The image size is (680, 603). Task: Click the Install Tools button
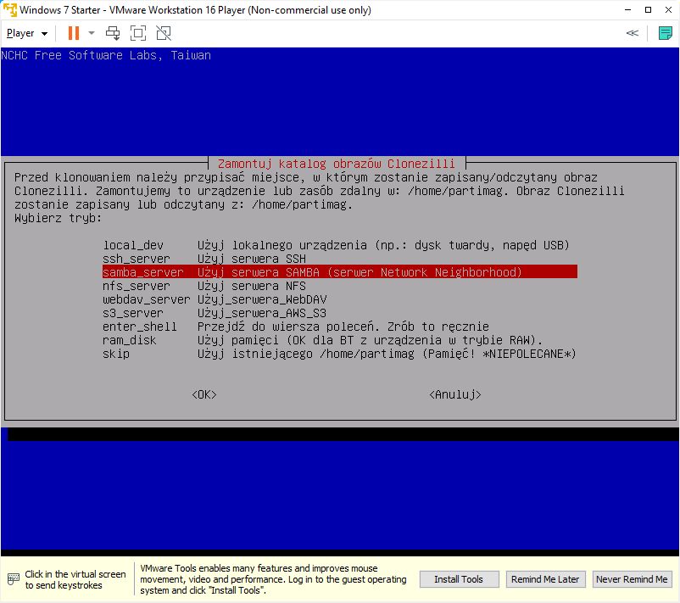(x=459, y=579)
